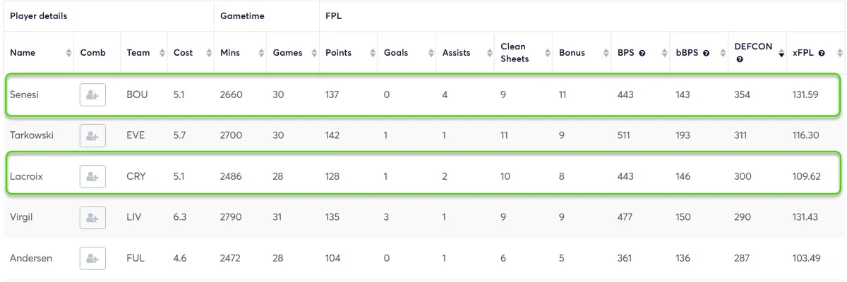Add Andersen to comparison

(x=92, y=259)
